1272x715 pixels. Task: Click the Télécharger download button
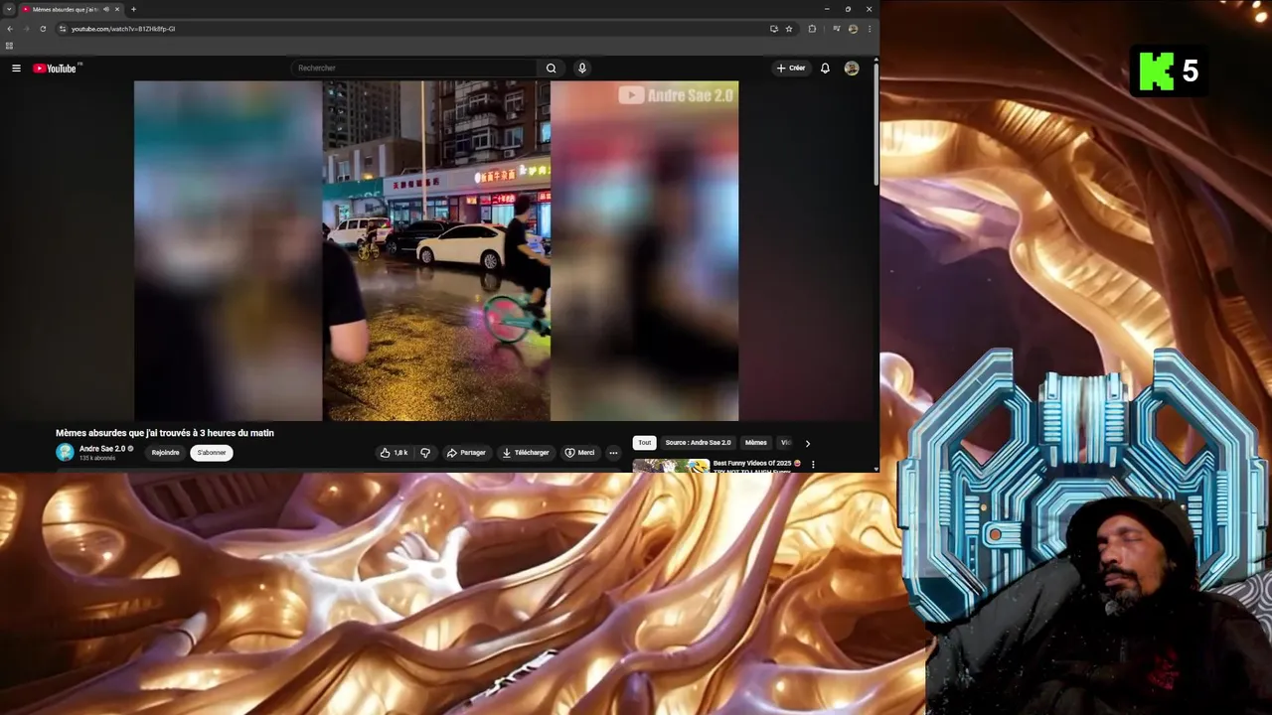pyautogui.click(x=526, y=453)
